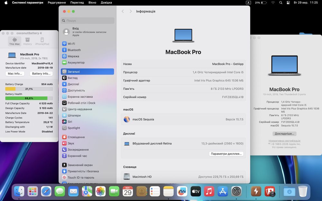Image resolution: width=322 pixels, height=201 pixels.
Task: Open Maps app in Dock
Action: (87, 191)
